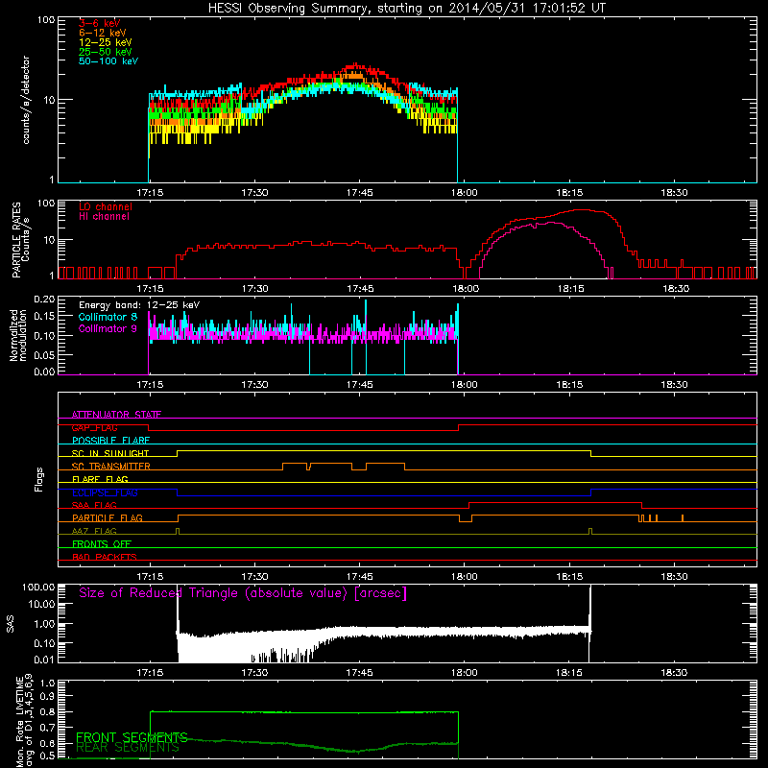
Task: Click the PARTICLE RATES Counts/s axis label
Action: (21, 240)
